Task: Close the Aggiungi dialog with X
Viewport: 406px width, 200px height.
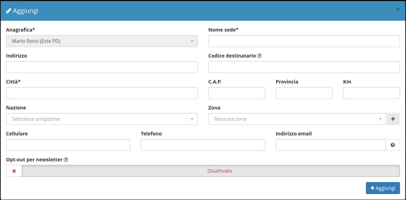Action: click(x=398, y=10)
